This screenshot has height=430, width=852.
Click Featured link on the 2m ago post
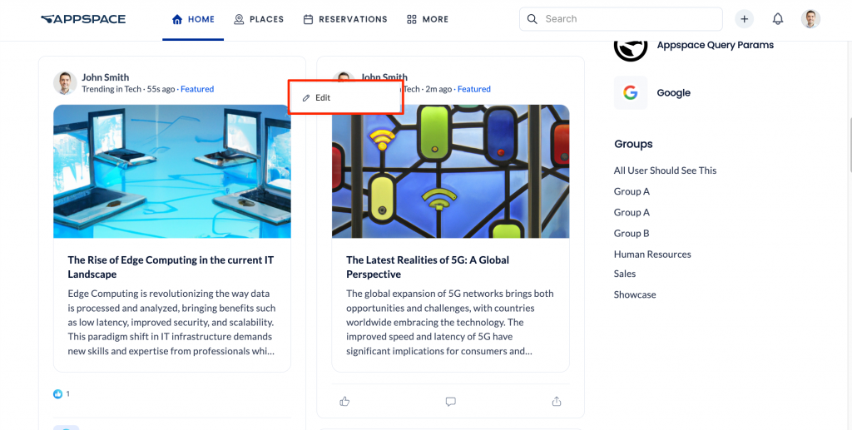click(x=473, y=89)
